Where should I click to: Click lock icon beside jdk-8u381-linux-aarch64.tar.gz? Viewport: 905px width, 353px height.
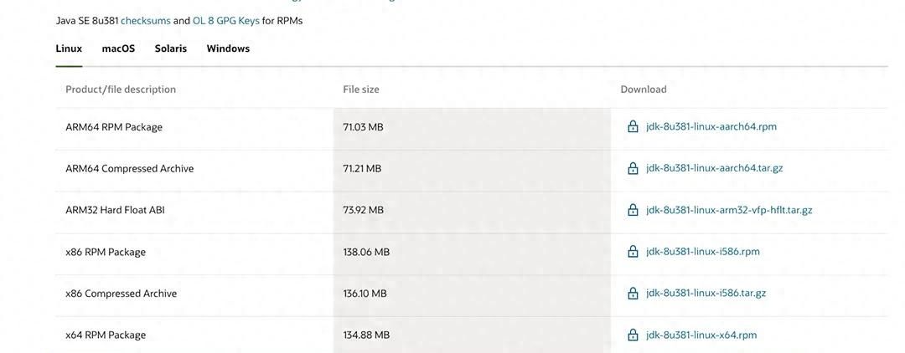(x=633, y=168)
